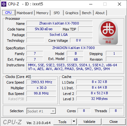Open the Bench tab
Viewport: 127px width, 126px height.
pos(87,13)
